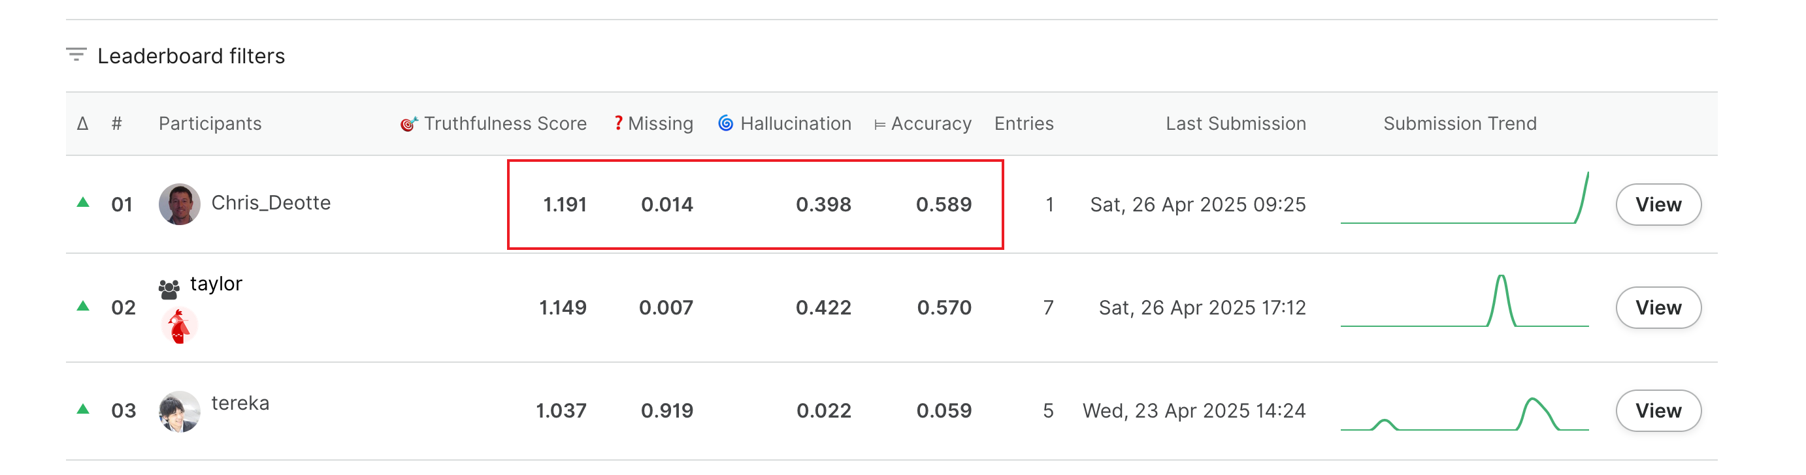The height and width of the screenshot is (475, 1806).
Task: Click the blue spiral Hallucination icon
Action: 726,123
